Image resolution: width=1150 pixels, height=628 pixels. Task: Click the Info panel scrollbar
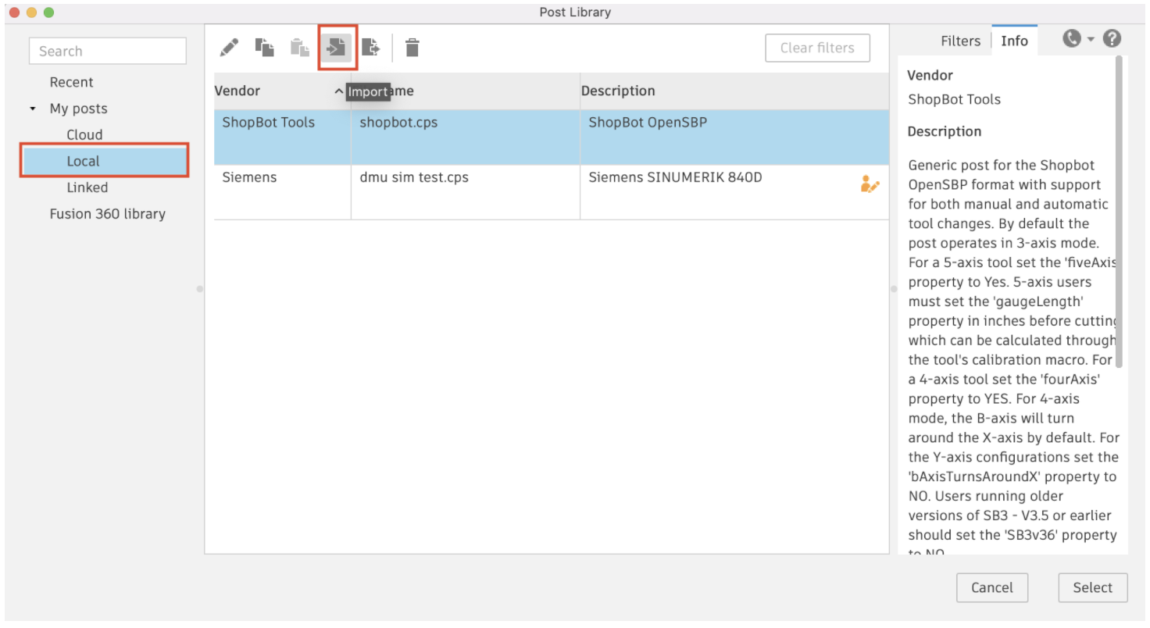[1119, 211]
